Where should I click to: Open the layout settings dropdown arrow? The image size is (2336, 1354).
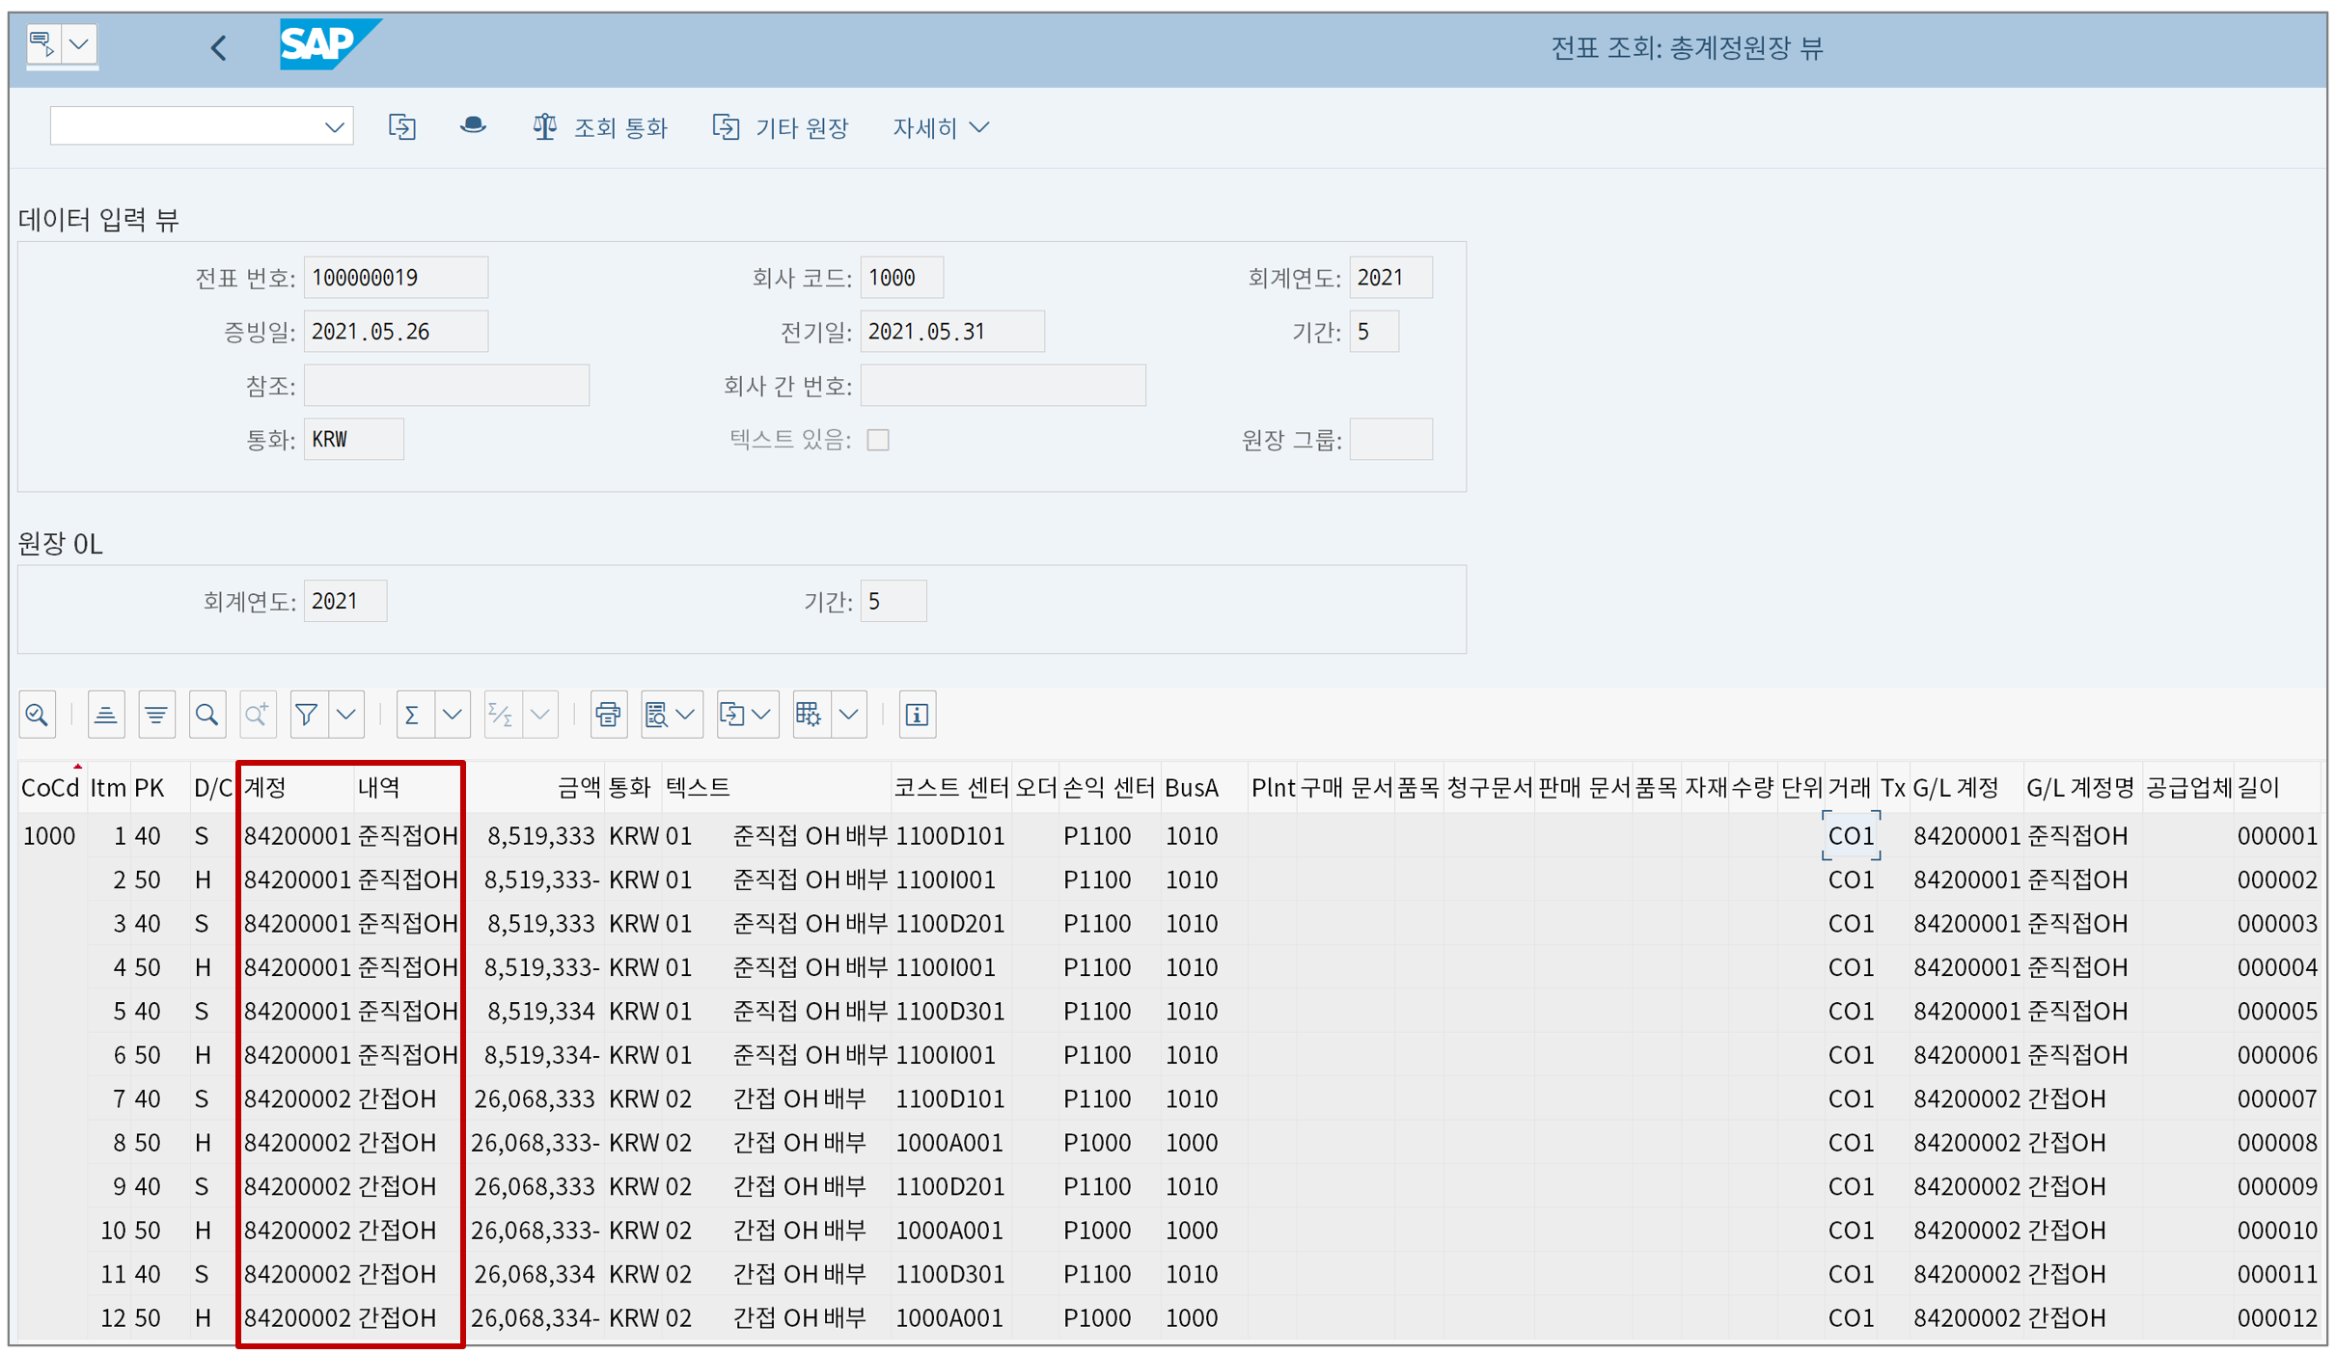[849, 715]
